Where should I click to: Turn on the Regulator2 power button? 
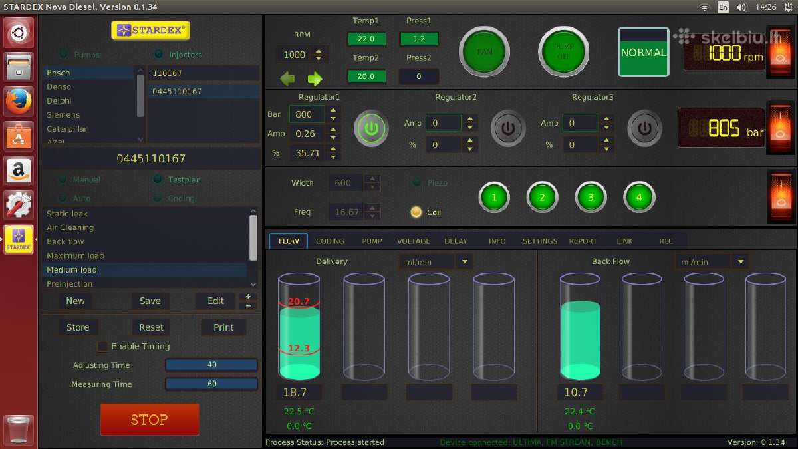click(x=509, y=128)
